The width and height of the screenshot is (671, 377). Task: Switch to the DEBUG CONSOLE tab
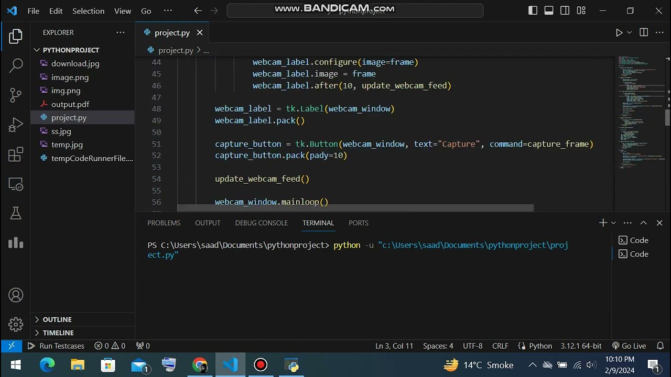tap(261, 223)
